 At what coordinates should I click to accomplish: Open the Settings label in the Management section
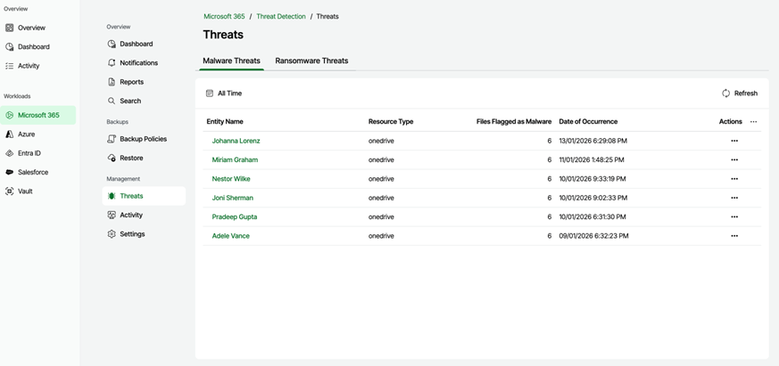(x=133, y=234)
